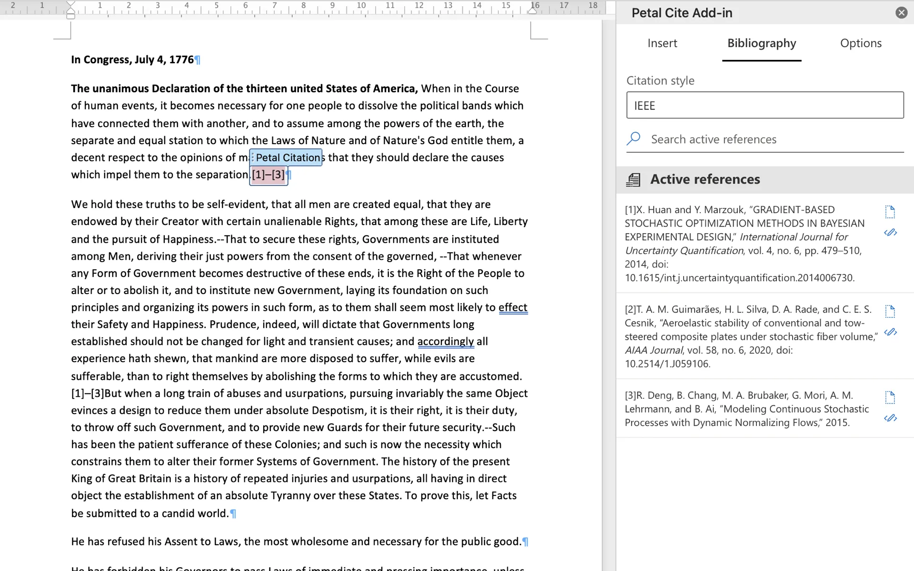Click the document icon for Guimarães reference [2]
914x571 pixels.
(x=890, y=311)
